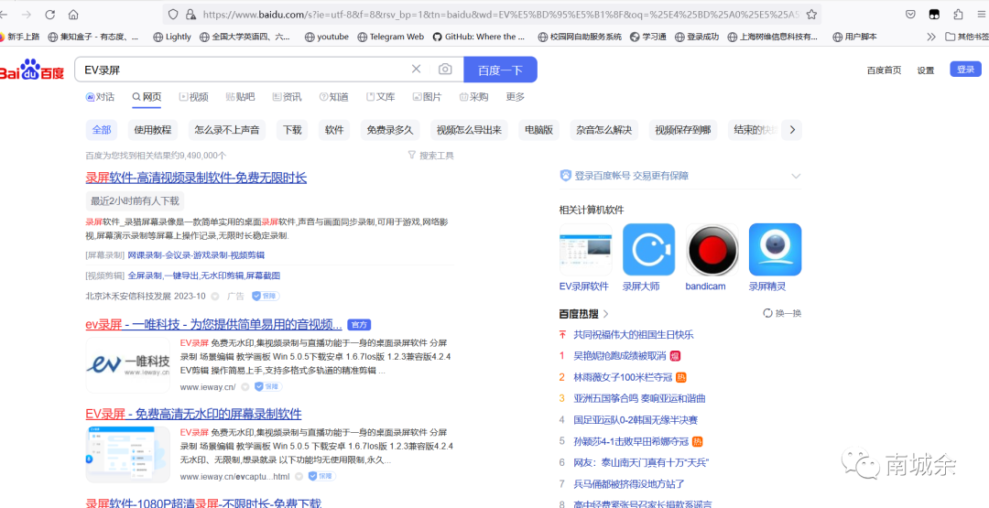Open the 设置 link

click(x=925, y=70)
